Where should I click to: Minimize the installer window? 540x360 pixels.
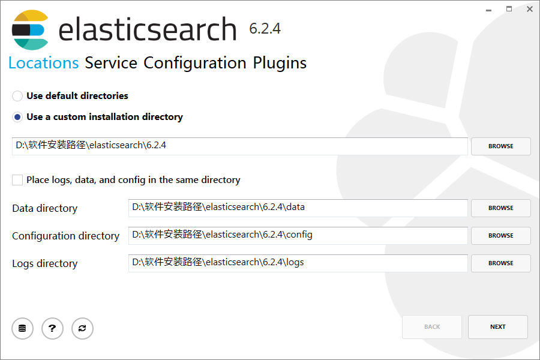pos(488,10)
